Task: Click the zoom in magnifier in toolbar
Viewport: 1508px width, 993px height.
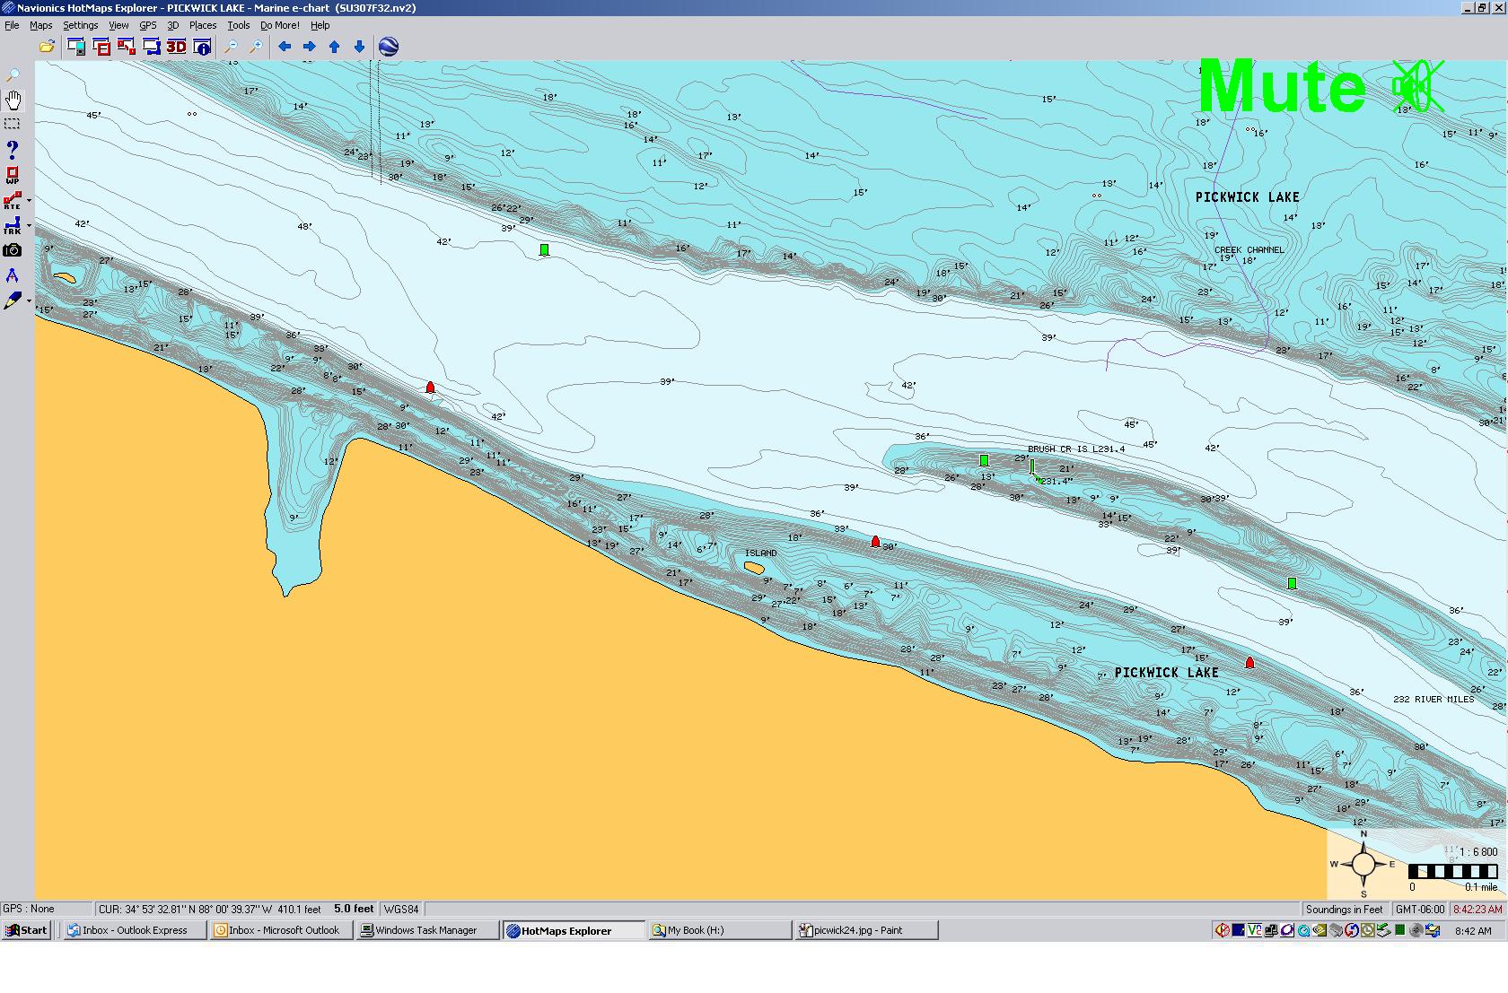Action: pos(256,47)
